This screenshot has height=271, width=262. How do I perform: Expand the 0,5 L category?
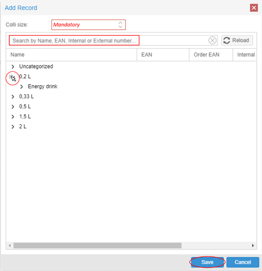coord(13,106)
